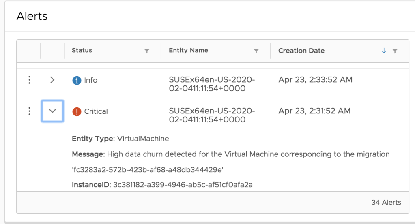The width and height of the screenshot is (415, 224).
Task: Open the Entity Name column filter
Action: (x=256, y=51)
